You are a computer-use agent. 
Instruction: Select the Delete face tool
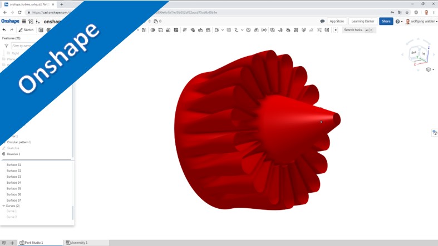[x=193, y=30]
